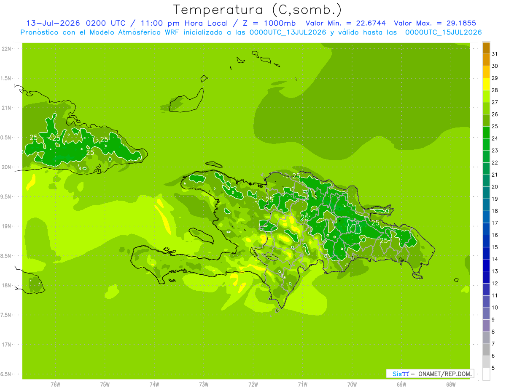The width and height of the screenshot is (506, 390).
Task: Click the colorbar label 10
Action: pos(495,308)
